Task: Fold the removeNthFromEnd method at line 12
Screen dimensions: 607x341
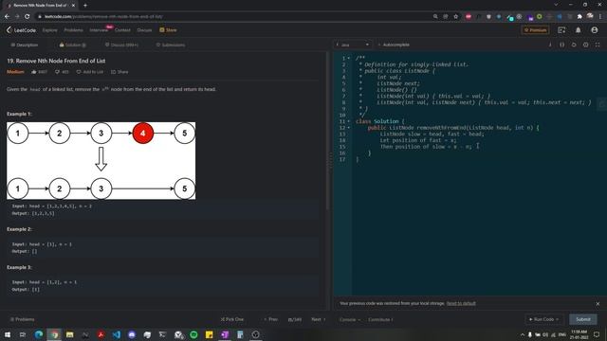Action: point(348,128)
